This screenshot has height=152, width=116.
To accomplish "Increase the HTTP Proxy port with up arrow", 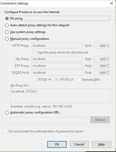I will [x=108, y=44].
